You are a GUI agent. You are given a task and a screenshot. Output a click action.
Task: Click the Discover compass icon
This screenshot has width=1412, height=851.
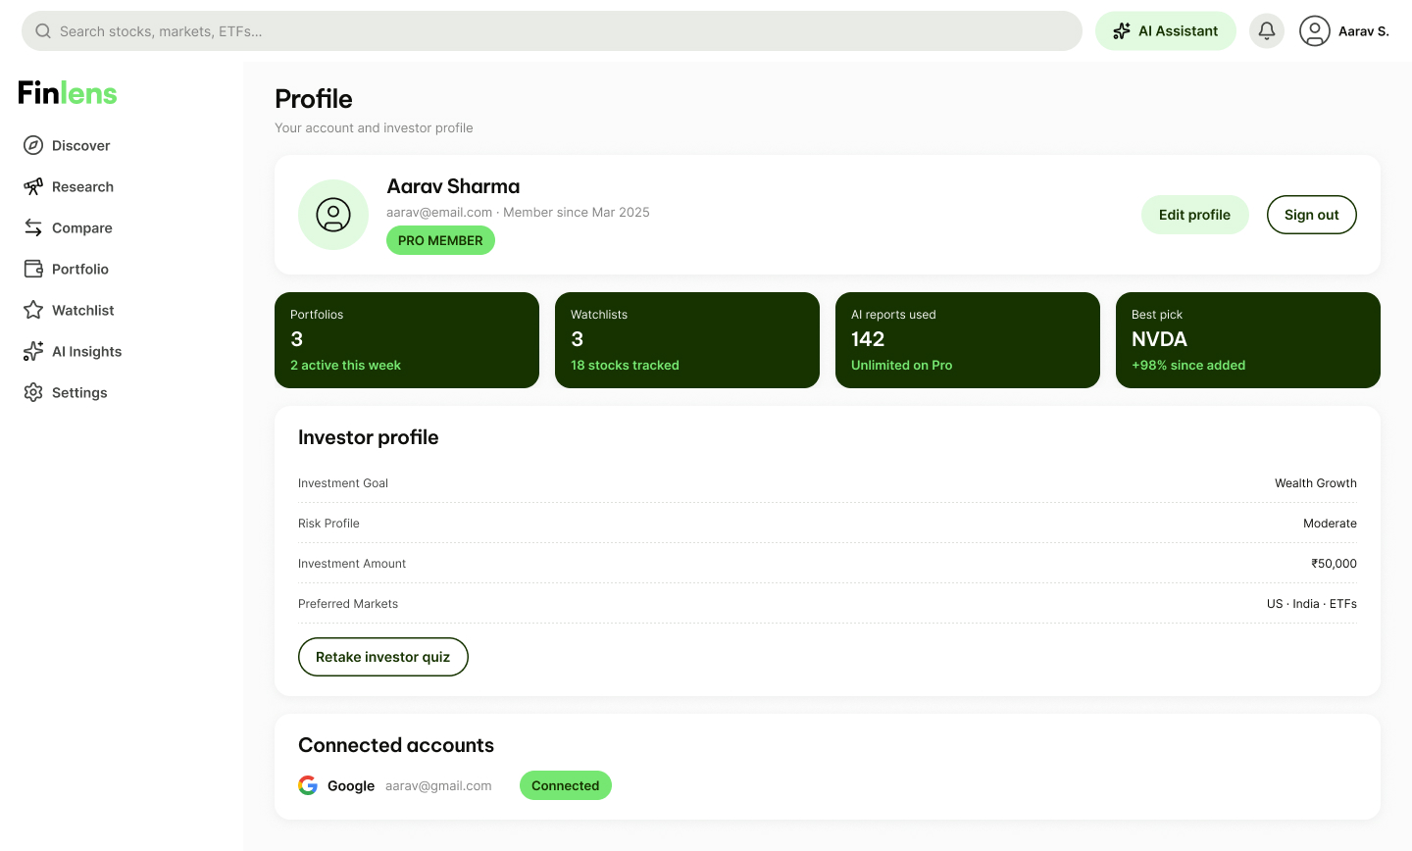tap(33, 145)
